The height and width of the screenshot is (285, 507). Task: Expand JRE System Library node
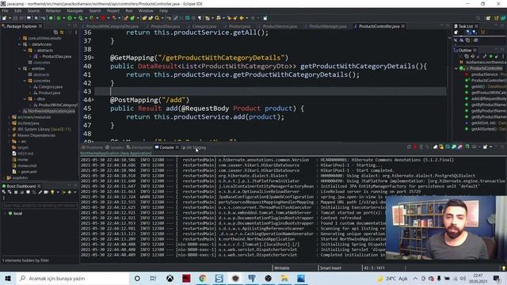9,129
